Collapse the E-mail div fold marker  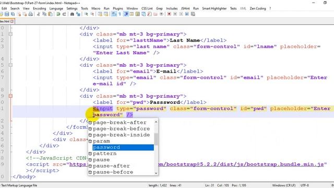(10, 65)
